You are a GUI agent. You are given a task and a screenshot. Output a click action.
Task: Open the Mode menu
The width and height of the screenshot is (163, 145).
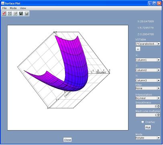coord(13,8)
